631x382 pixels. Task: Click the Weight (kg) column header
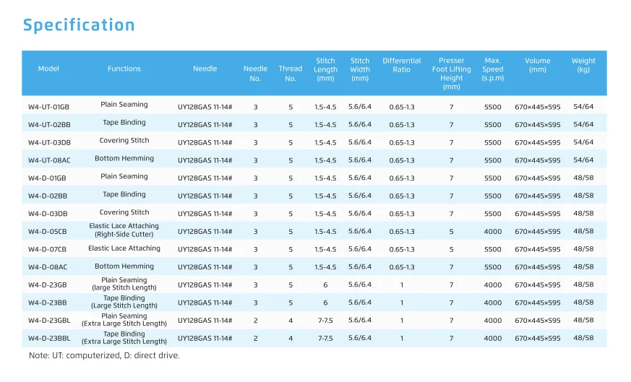click(583, 65)
